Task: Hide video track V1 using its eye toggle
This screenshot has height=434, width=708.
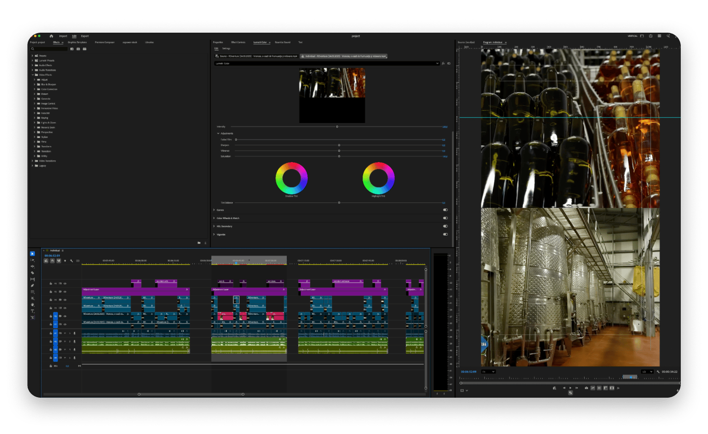Action: [x=65, y=324]
